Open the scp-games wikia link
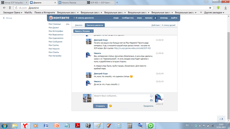The height and width of the screenshot is (129, 230). coord(132,48)
